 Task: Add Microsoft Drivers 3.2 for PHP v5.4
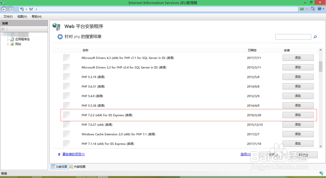(x=298, y=67)
